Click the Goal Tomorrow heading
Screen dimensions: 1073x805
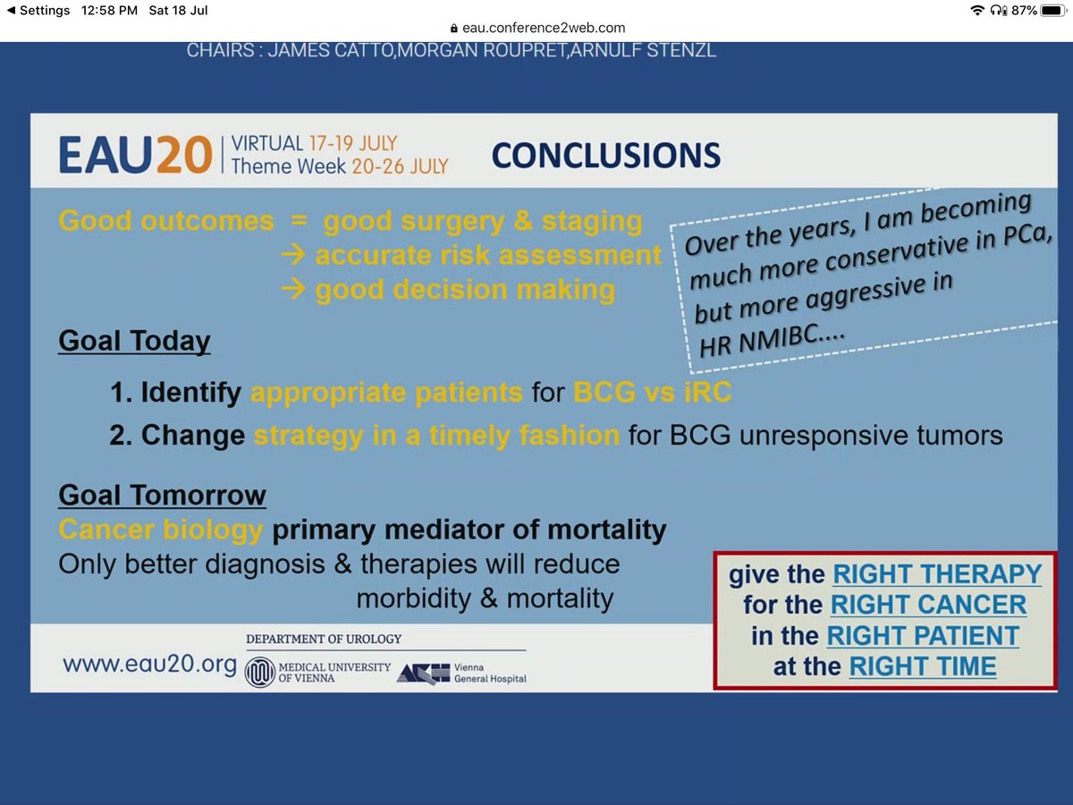click(x=162, y=495)
